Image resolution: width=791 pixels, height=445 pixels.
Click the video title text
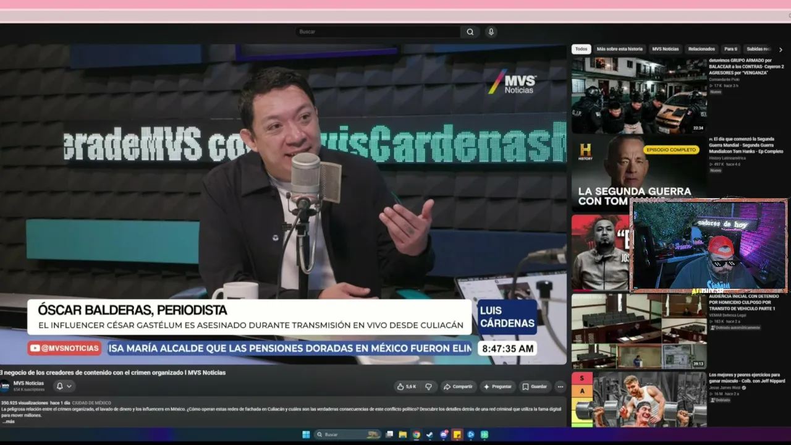112,373
